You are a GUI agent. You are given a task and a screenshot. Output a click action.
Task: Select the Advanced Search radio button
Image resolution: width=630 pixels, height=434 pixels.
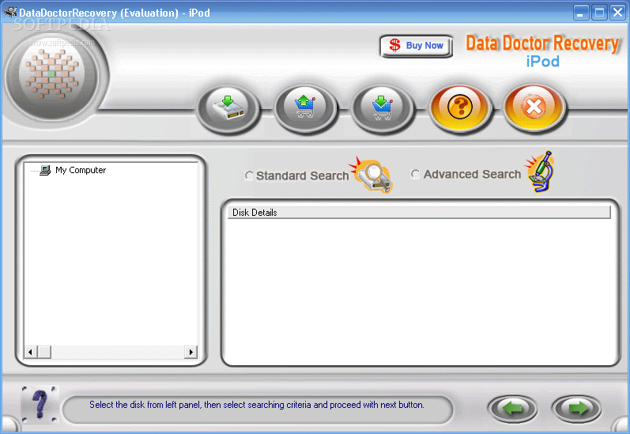(415, 174)
